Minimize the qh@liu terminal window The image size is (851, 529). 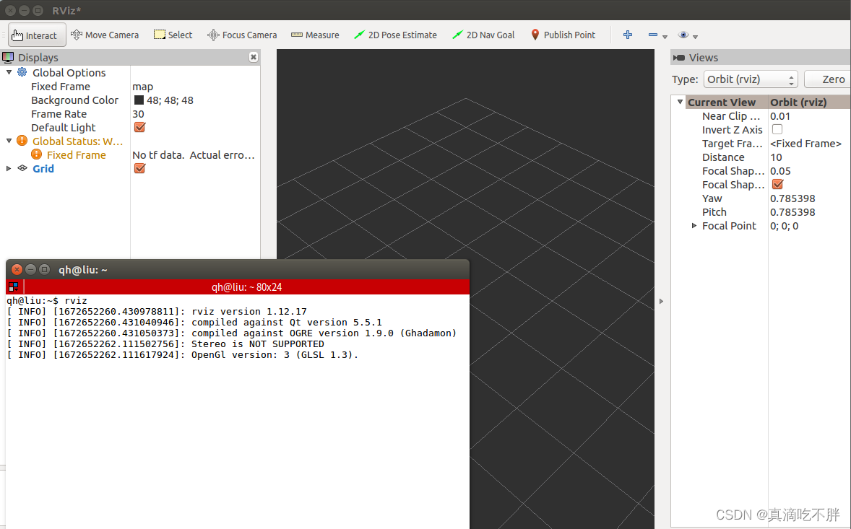(30, 269)
